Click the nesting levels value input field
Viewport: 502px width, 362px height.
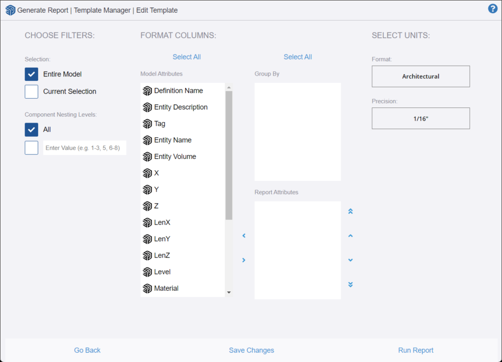coord(84,148)
